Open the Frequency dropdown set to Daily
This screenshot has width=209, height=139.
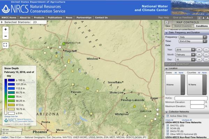(193, 37)
